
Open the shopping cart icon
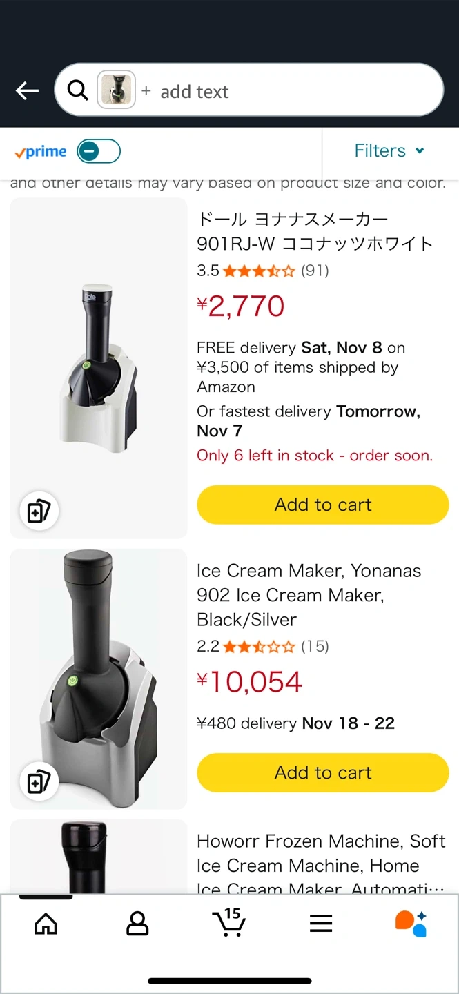click(229, 922)
